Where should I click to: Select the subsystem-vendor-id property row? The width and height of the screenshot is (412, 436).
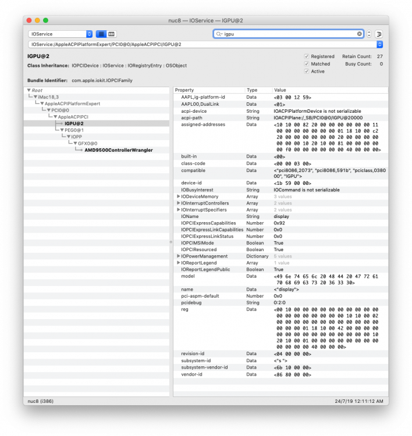tap(280, 367)
